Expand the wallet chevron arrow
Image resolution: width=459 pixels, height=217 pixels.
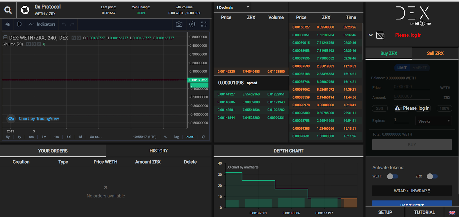tap(371, 35)
